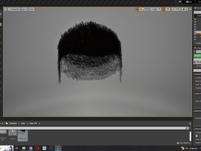The width and height of the screenshot is (201, 151).
Task: Expand arrow after Content in breadcrumb
Action: coord(19,123)
